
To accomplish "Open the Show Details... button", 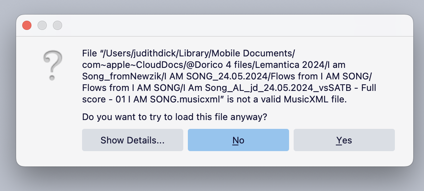I will (x=132, y=140).
